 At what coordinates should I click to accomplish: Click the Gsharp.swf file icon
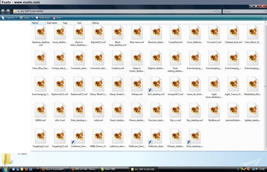pos(137,85)
